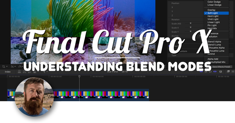Open the transitions browser icon at far right
The width and height of the screenshot is (235, 123).
233,72
